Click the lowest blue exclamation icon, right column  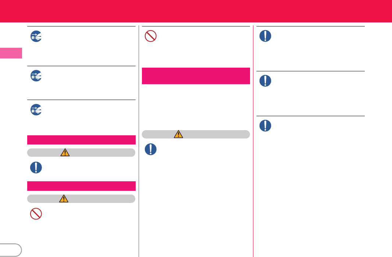265,125
